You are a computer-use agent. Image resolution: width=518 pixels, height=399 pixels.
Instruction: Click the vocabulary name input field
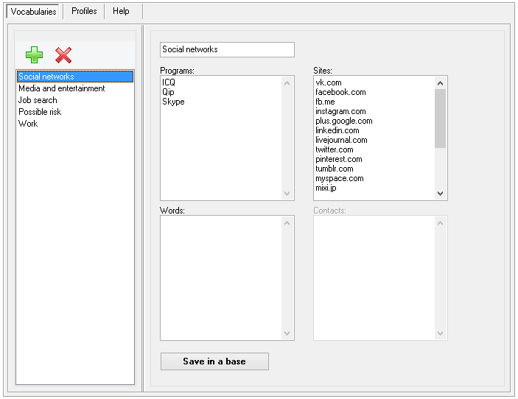227,49
